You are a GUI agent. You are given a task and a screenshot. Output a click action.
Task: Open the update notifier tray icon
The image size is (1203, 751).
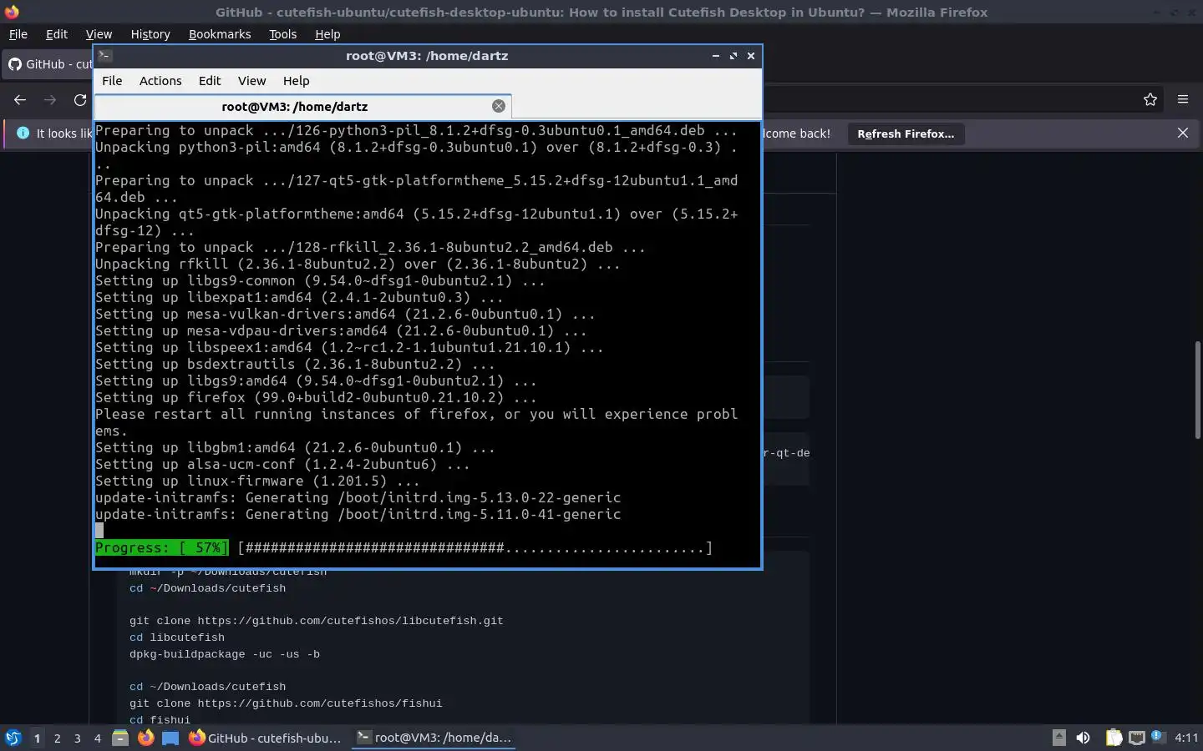(x=1158, y=737)
